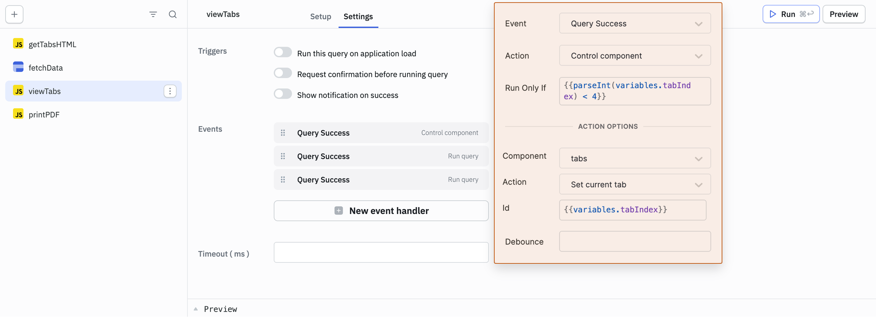The height and width of the screenshot is (317, 876).
Task: Open the query filter icon
Action: [x=153, y=14]
